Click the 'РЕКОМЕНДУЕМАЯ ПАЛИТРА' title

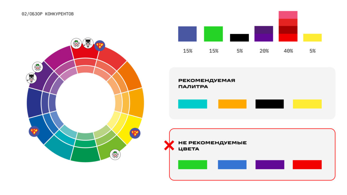coord(207,84)
